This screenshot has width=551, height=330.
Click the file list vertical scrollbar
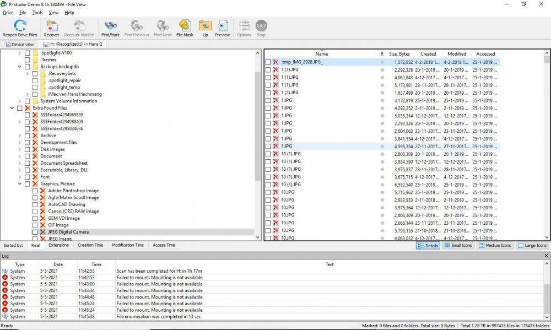(547, 149)
